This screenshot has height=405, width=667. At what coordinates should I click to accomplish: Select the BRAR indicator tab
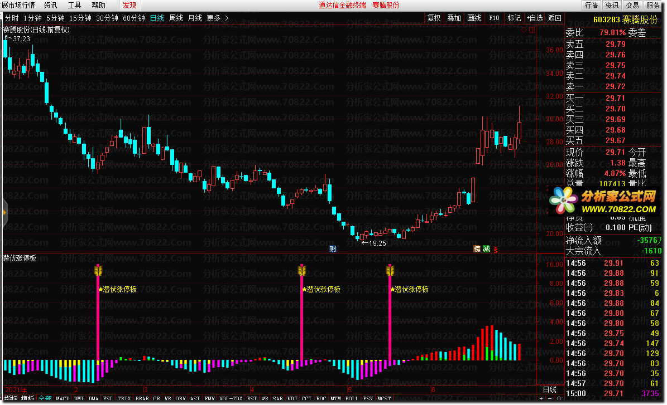point(142,398)
